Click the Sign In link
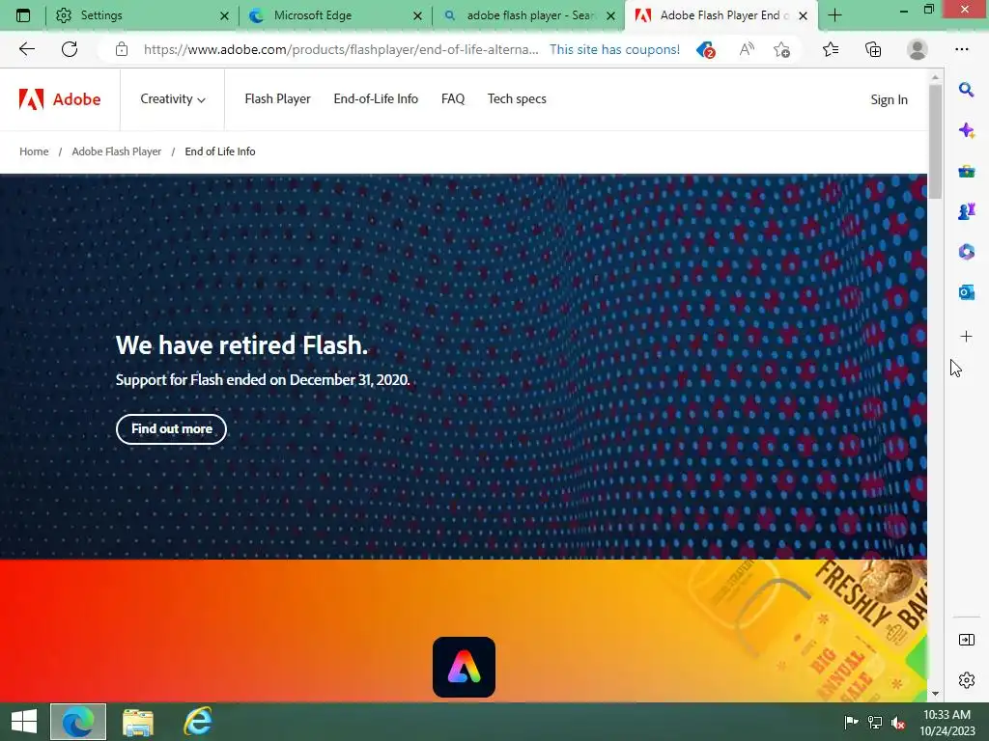Viewport: 989px width, 741px height. (889, 99)
